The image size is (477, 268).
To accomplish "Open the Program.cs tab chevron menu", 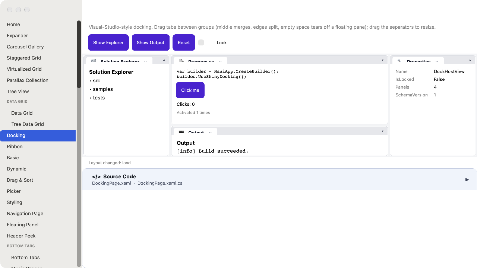I will 220,61.
